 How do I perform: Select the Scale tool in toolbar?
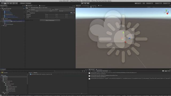11,3
